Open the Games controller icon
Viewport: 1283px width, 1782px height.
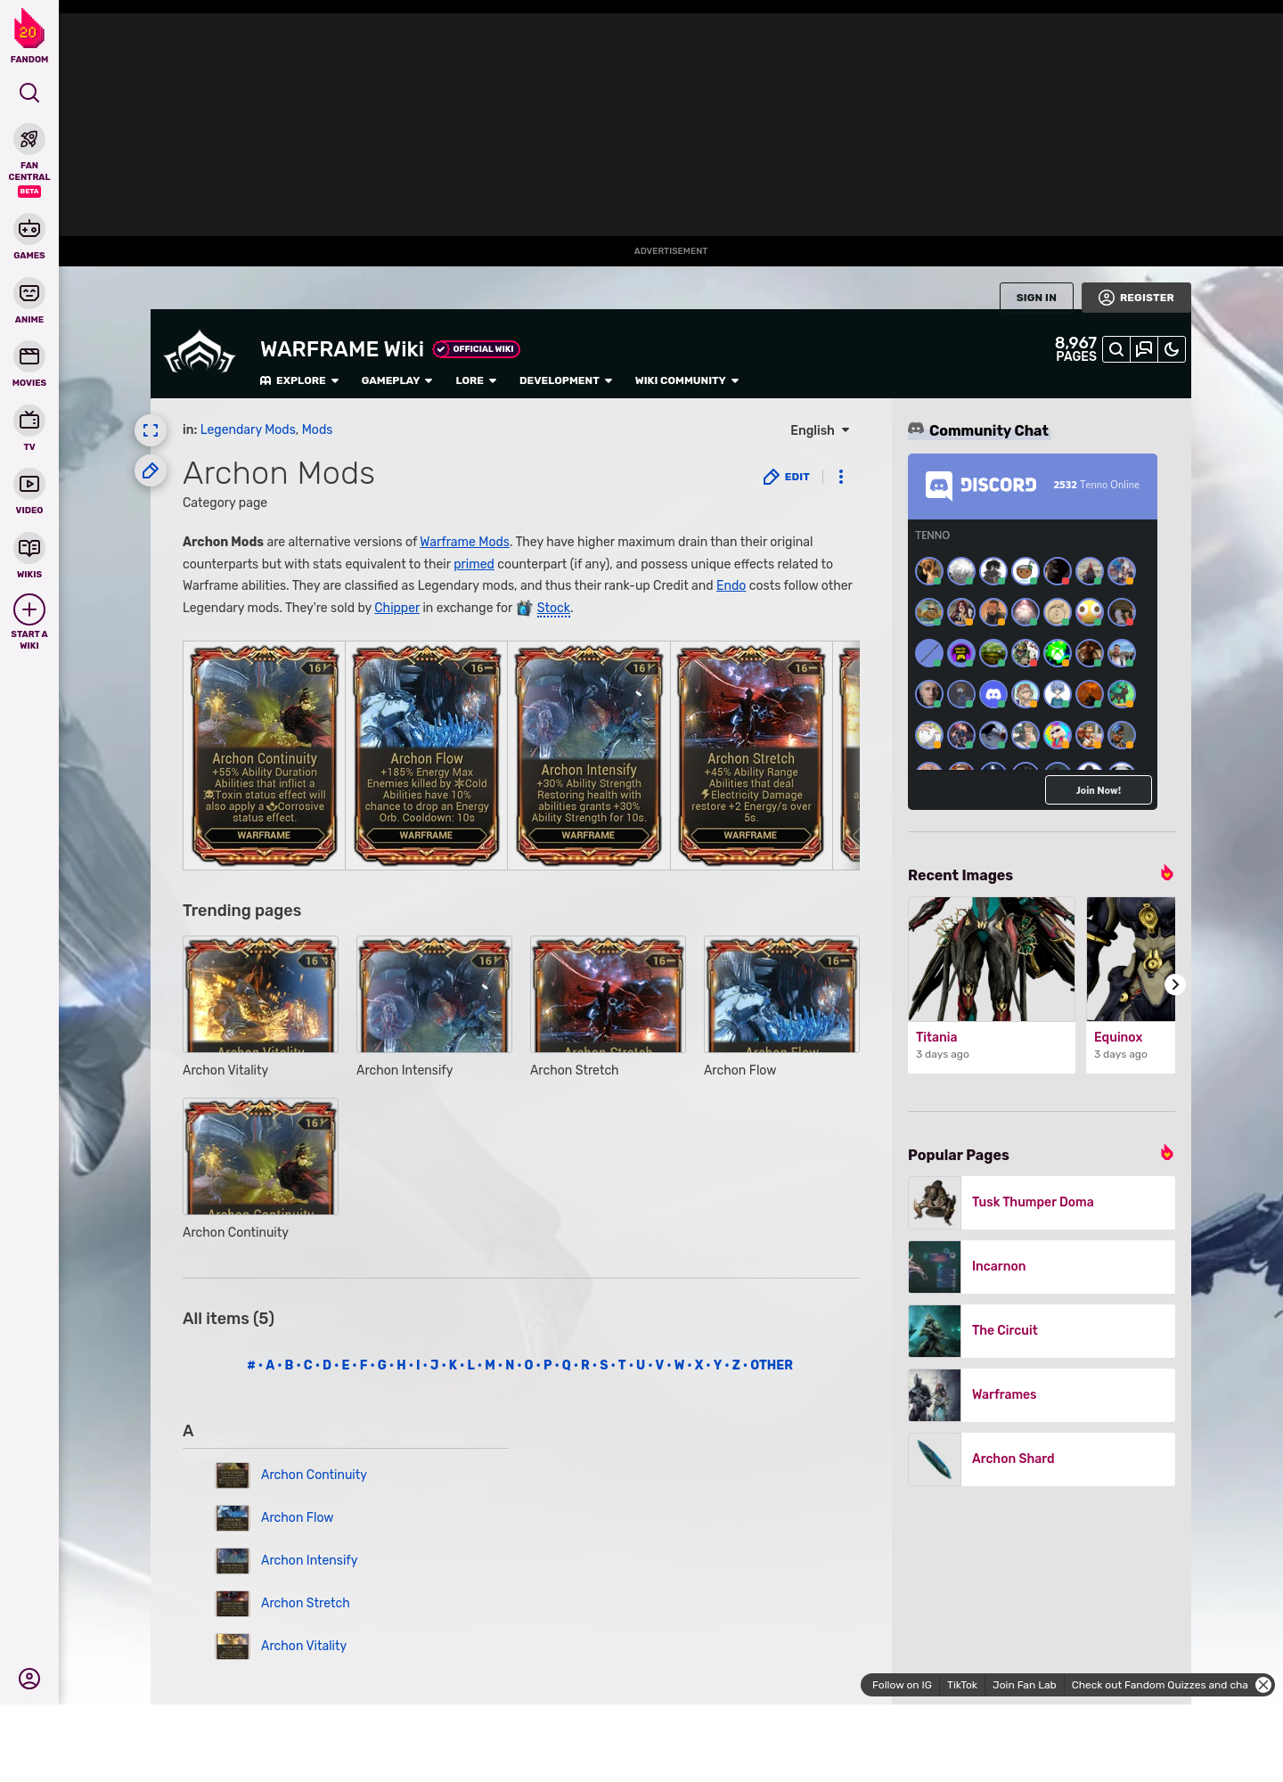pos(29,230)
